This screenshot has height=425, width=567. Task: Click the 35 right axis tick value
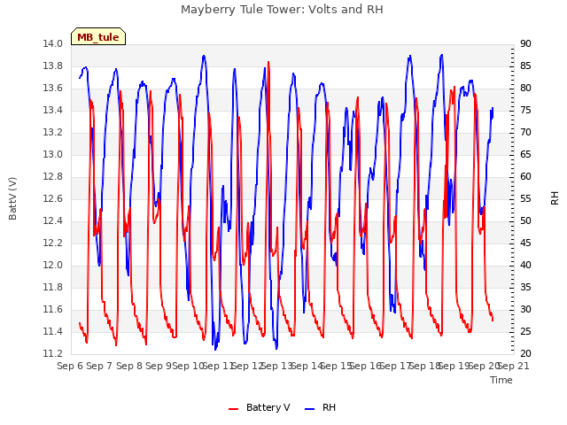click(x=525, y=287)
